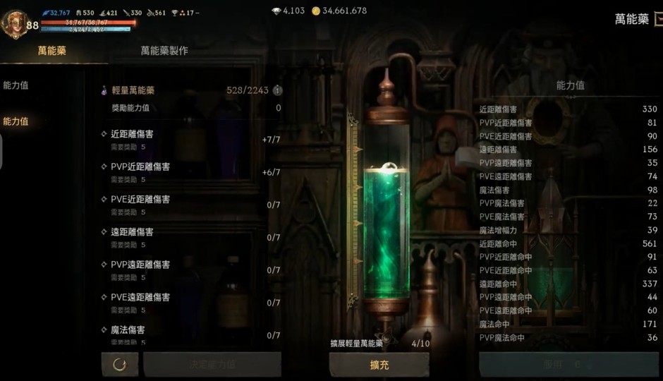The width and height of the screenshot is (663, 381).
Task: Select the PVP近距離傷害 stat row
Action: click(x=191, y=172)
